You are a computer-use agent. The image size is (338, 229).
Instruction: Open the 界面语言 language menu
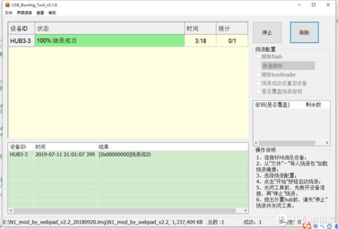pos(24,13)
